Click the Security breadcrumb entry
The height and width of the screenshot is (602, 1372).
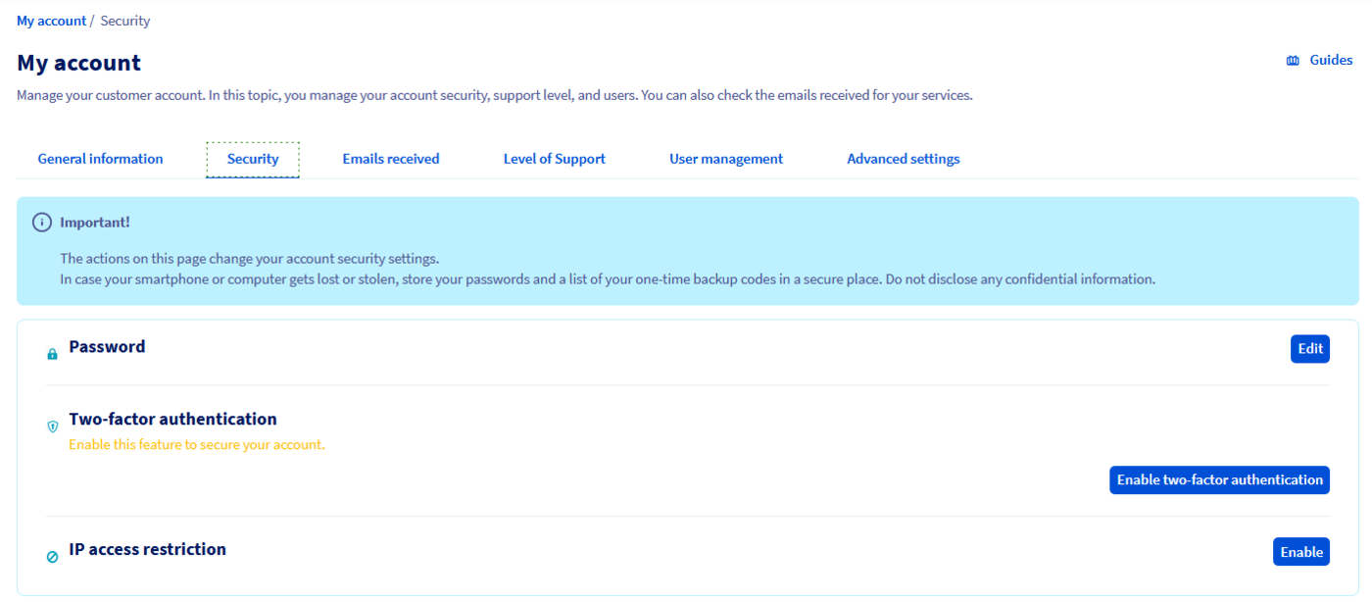[x=125, y=20]
